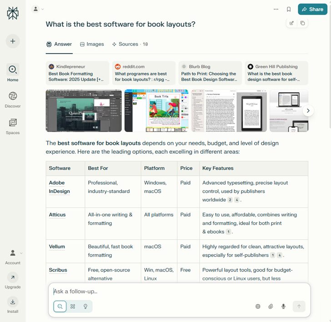This screenshot has width=331, height=322.
Task: Open the reddit.com source card
Action: 144,73
